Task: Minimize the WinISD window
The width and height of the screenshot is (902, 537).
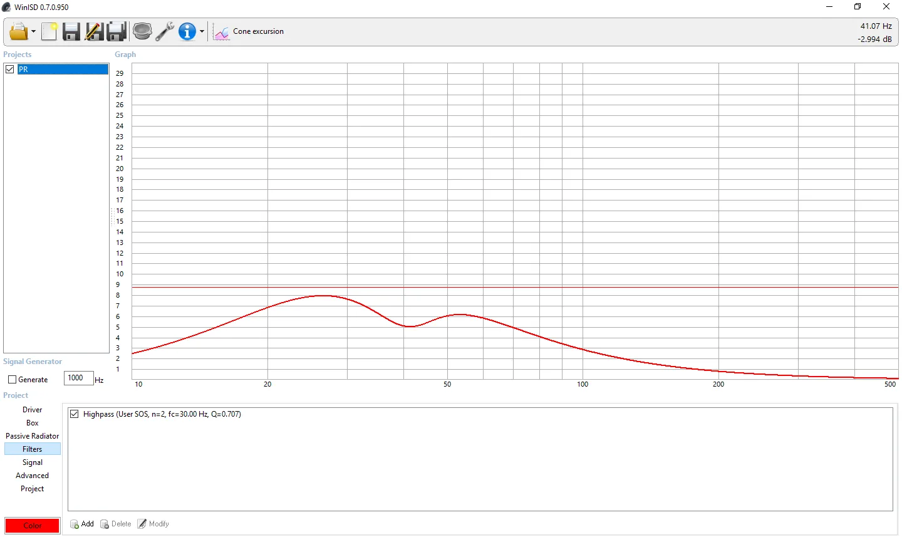Action: [x=829, y=7]
